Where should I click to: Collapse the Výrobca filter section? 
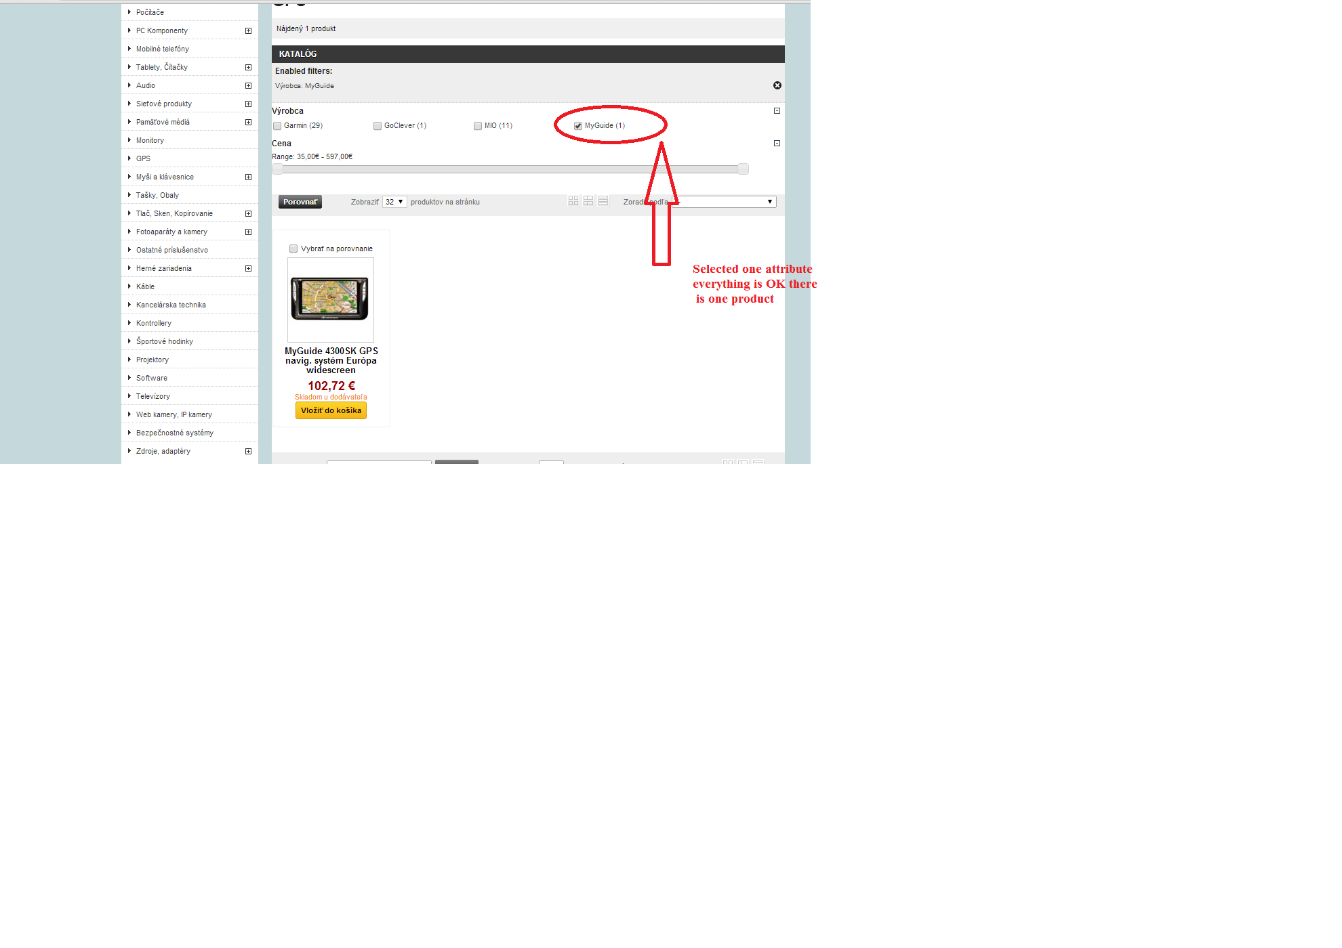point(777,111)
